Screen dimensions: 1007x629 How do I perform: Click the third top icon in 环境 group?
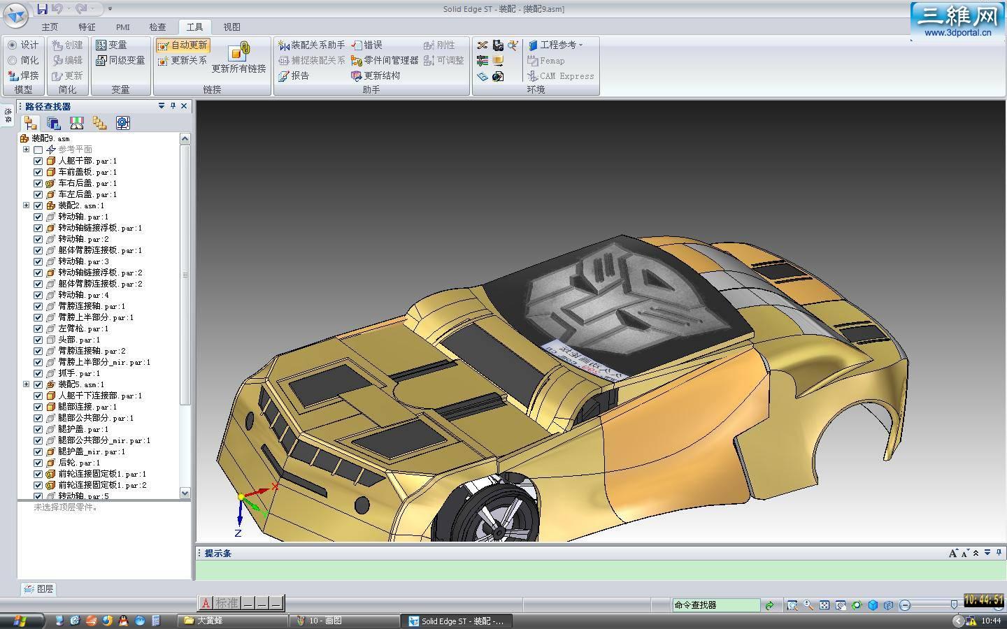coord(513,45)
